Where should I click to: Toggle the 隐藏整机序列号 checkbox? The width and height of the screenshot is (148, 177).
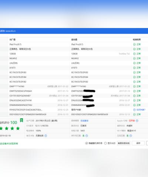tap(86, 143)
